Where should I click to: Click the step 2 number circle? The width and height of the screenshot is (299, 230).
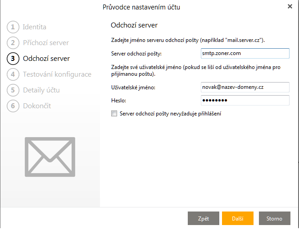pos(13,43)
